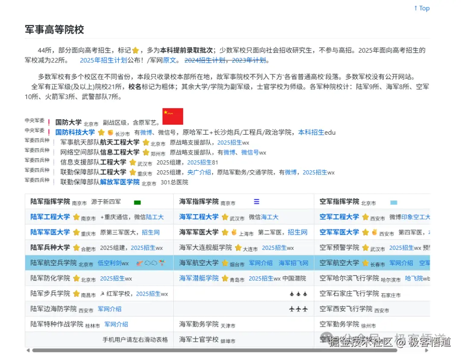Open the 央广介绍 link

coord(199,172)
